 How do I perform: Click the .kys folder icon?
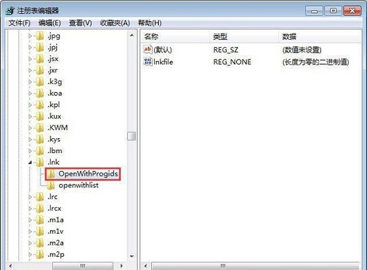pyautogui.click(x=40, y=139)
